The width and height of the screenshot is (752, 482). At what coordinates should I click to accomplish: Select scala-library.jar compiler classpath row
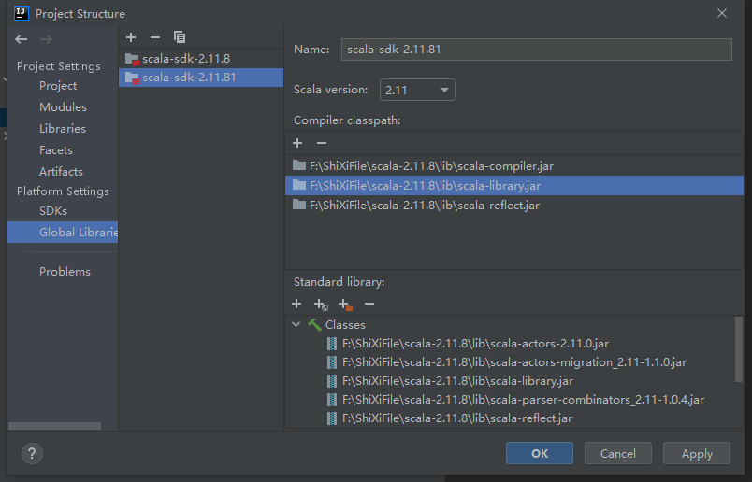pyautogui.click(x=514, y=186)
